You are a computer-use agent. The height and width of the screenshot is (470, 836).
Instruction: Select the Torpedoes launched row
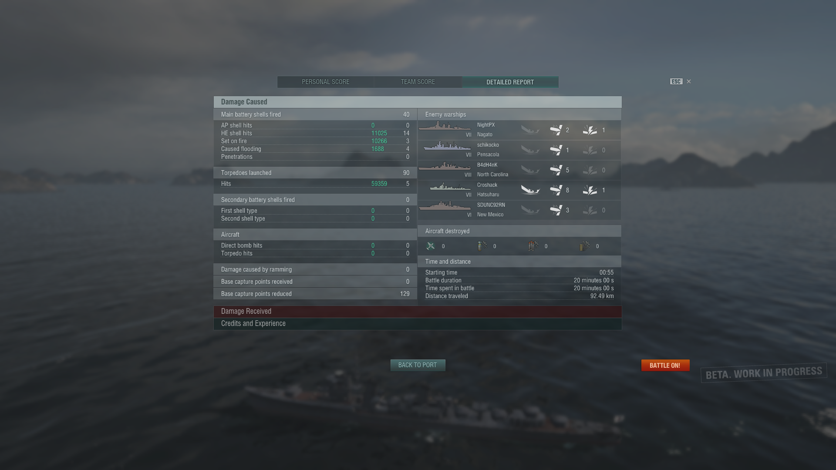coord(315,173)
